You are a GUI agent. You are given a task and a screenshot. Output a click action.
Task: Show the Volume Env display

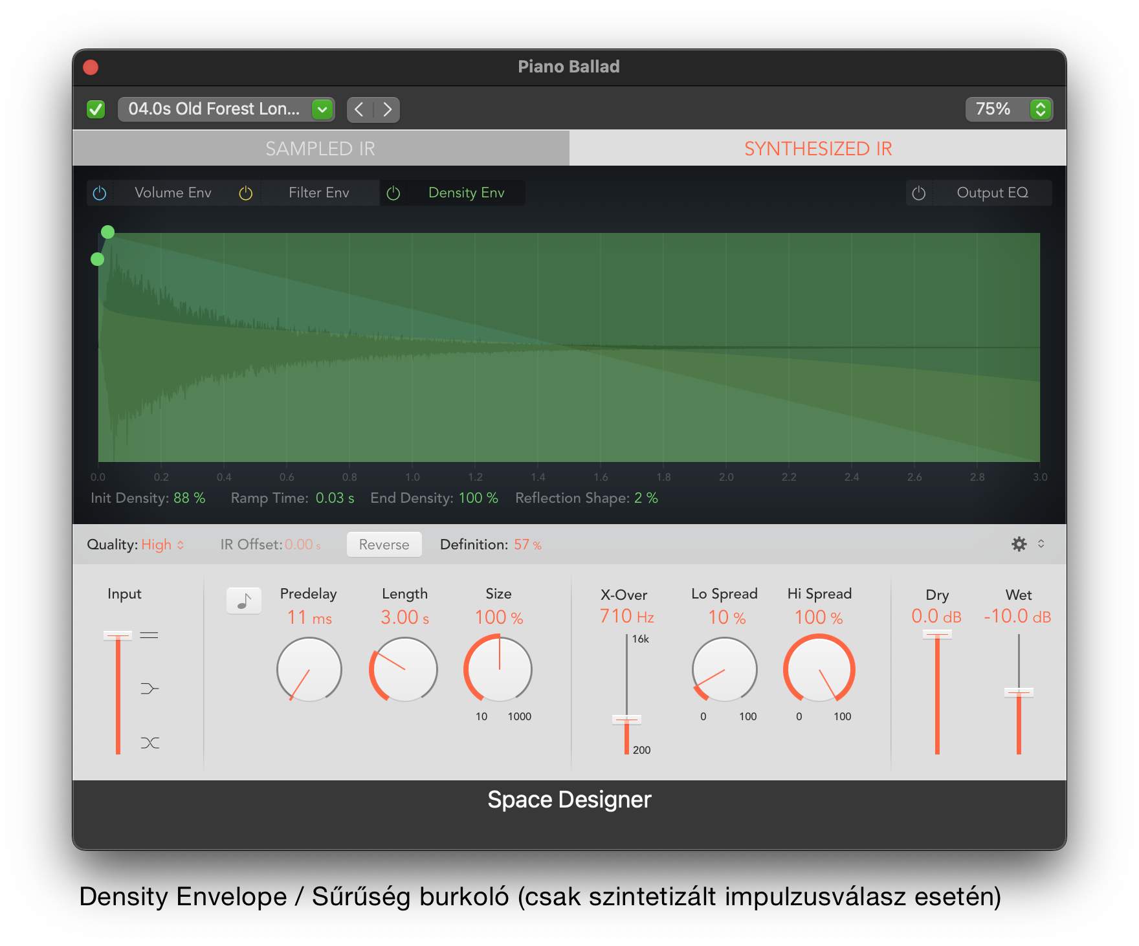[x=173, y=193]
